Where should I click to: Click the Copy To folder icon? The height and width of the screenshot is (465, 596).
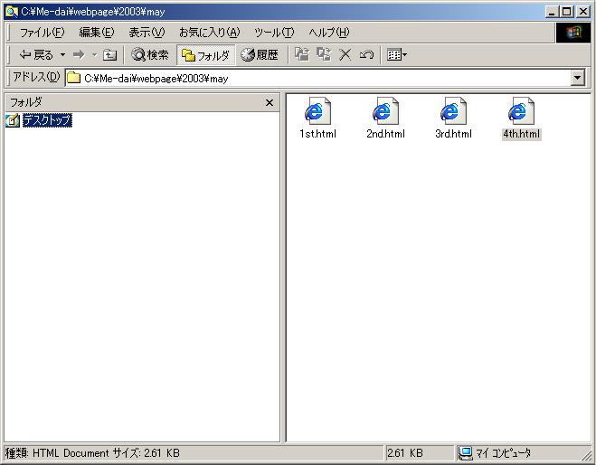[x=324, y=55]
